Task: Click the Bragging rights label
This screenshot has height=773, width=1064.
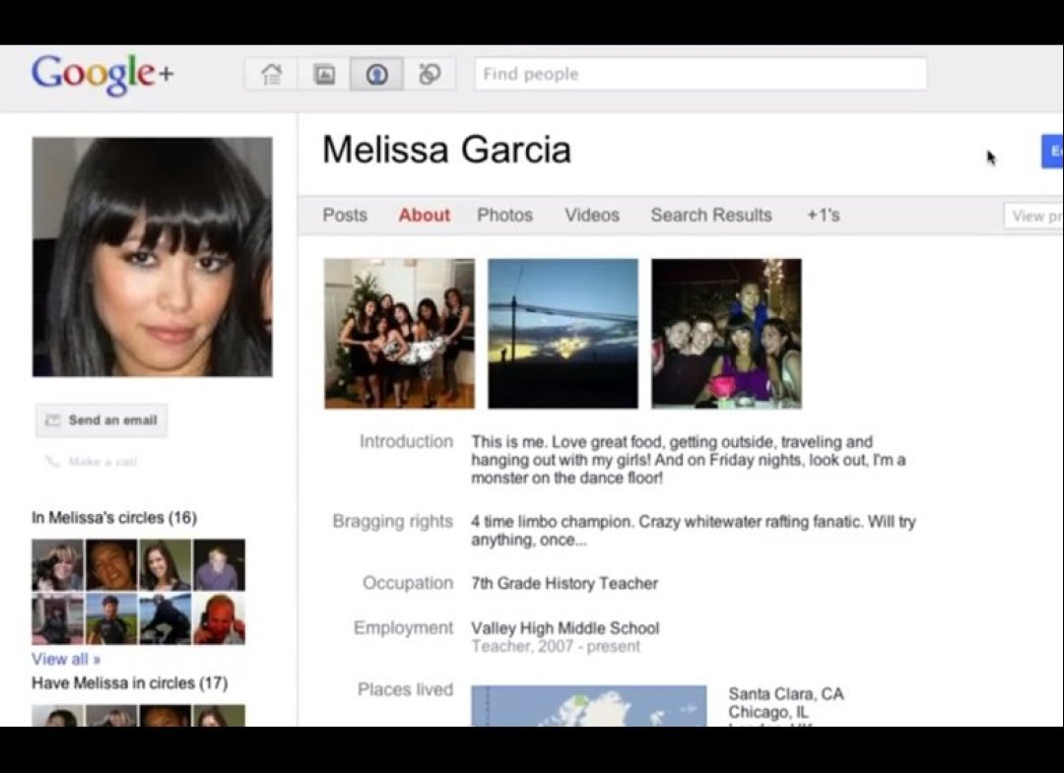Action: 392,522
